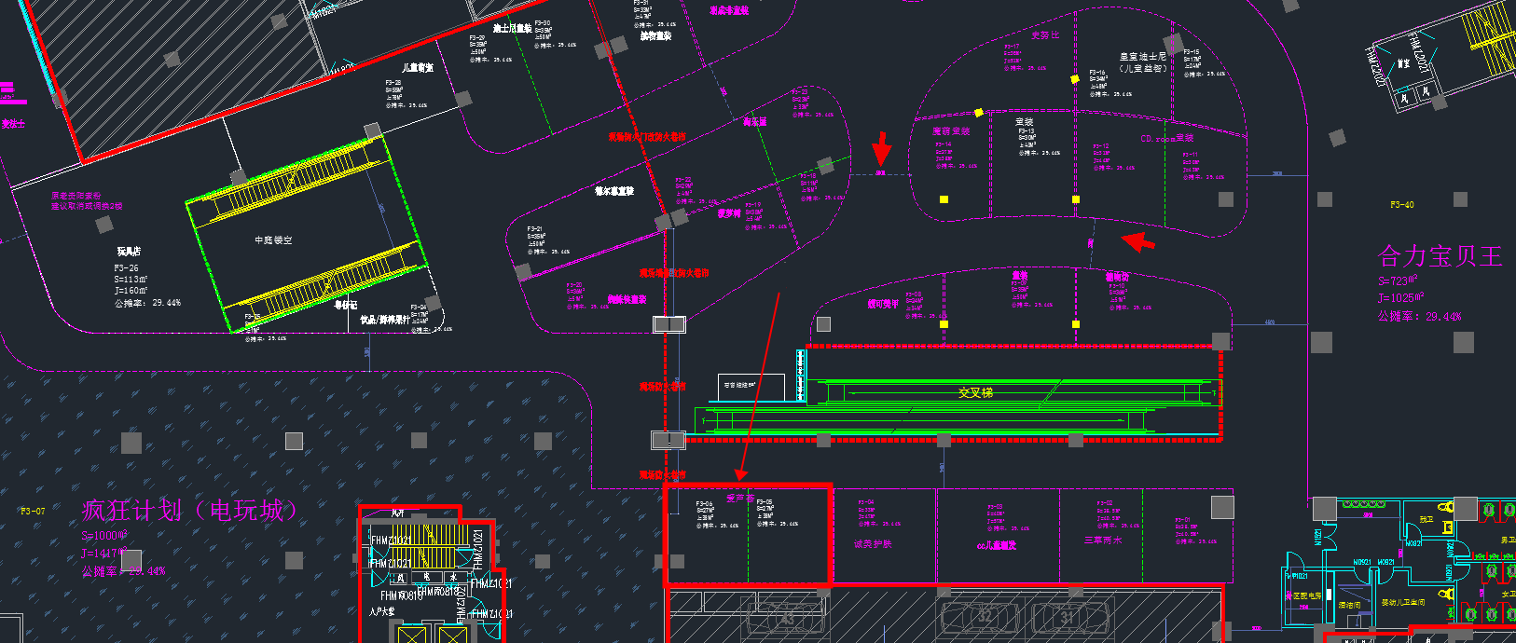The height and width of the screenshot is (643, 1516).
Task: Select the large 合力宝贝王 store title
Action: pyautogui.click(x=1440, y=256)
